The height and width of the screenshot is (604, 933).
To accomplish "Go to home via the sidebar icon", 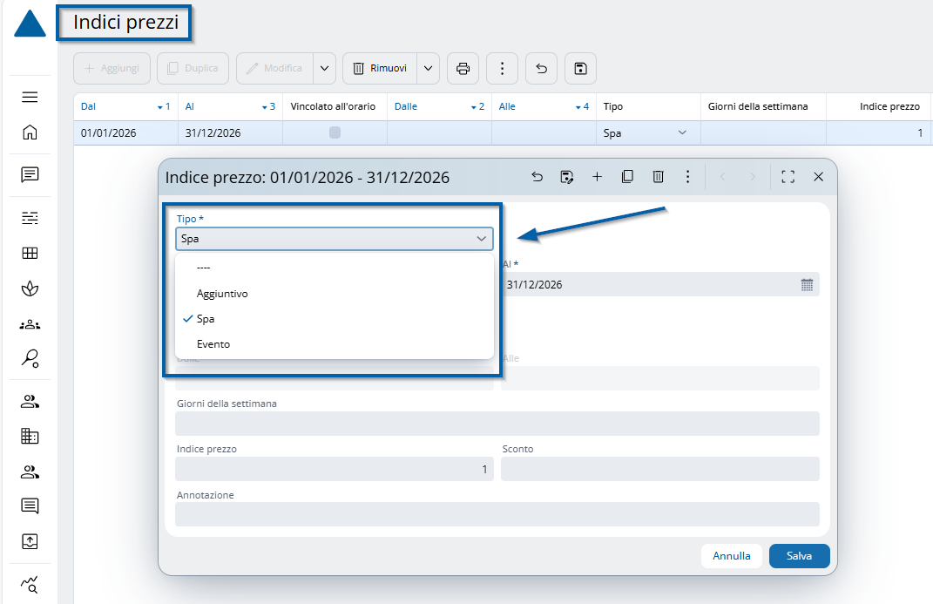I will (30, 132).
